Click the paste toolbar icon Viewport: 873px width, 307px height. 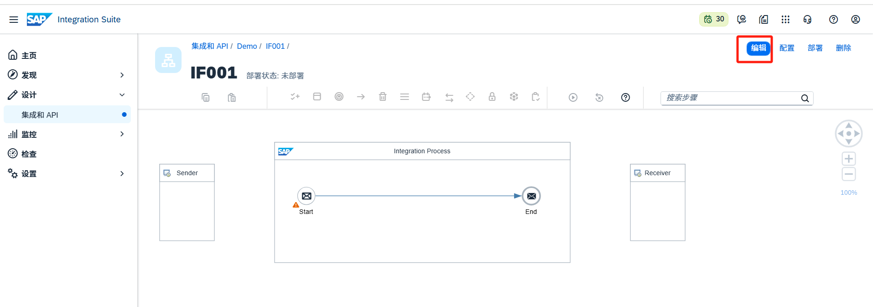232,97
